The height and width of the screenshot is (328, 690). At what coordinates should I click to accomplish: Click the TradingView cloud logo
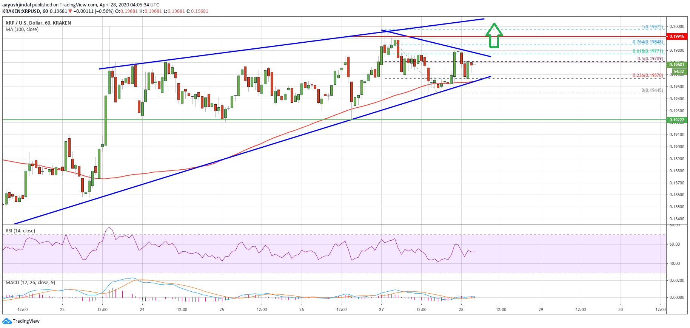(7, 321)
